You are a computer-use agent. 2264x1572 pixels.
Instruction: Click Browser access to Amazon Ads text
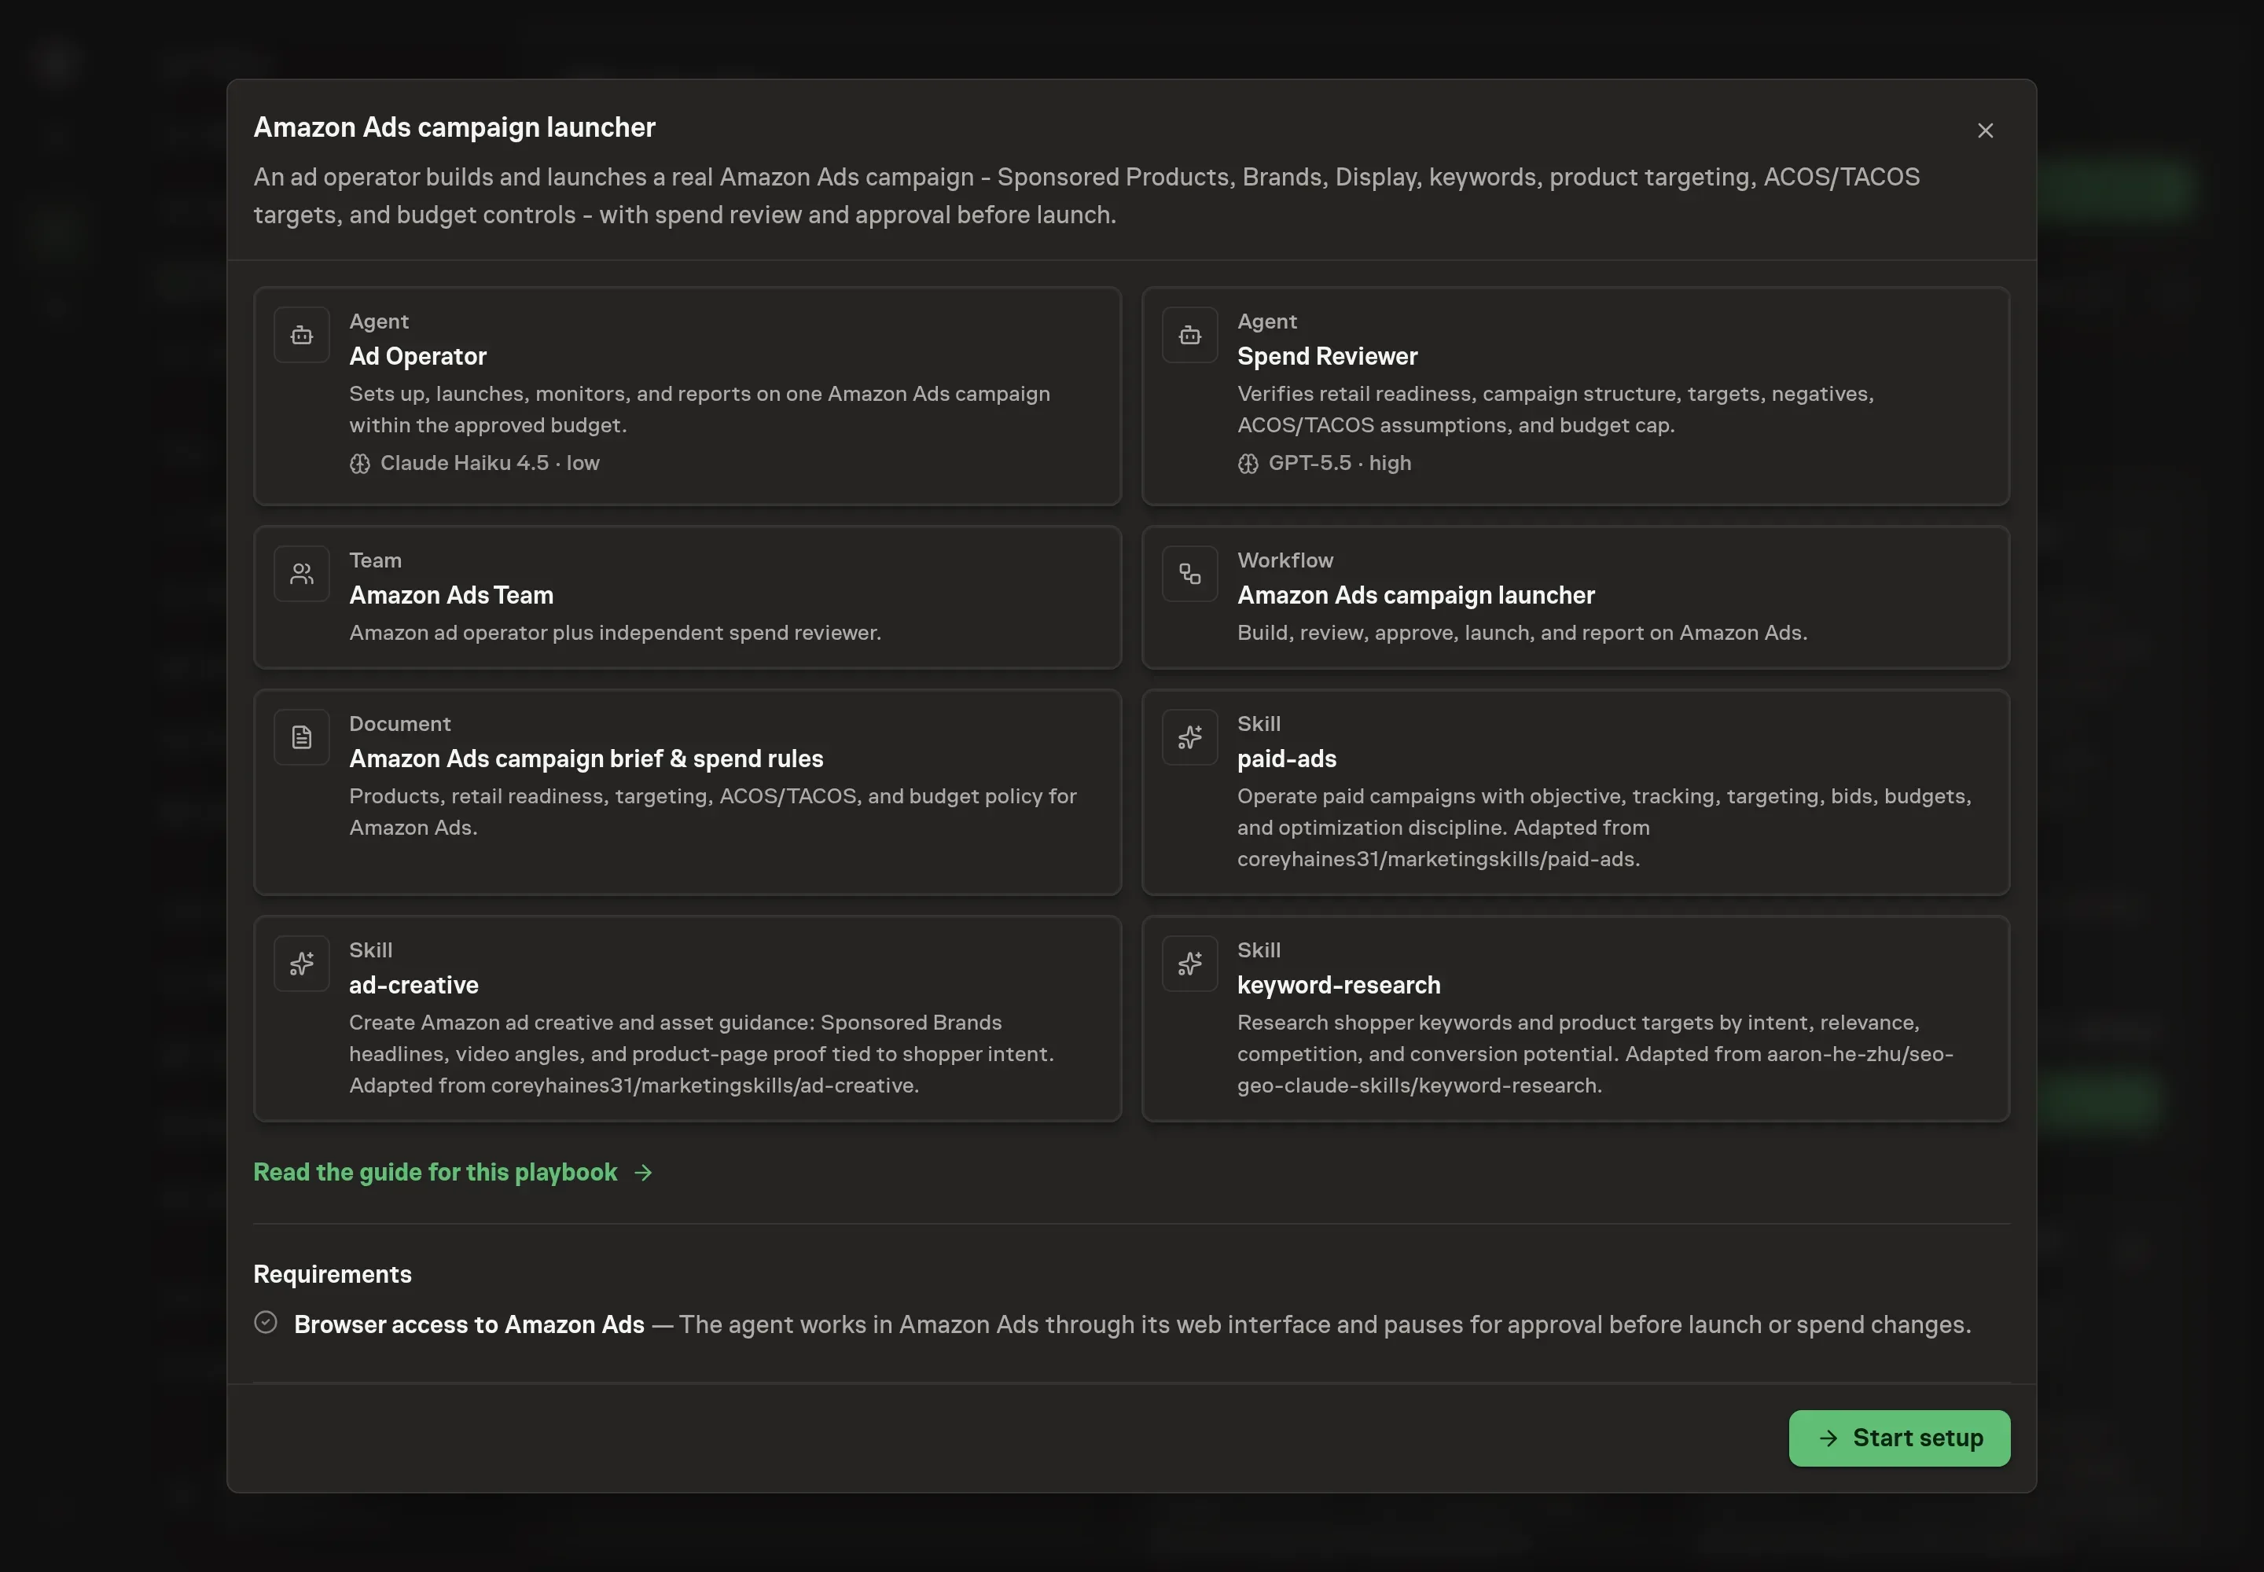(469, 1324)
